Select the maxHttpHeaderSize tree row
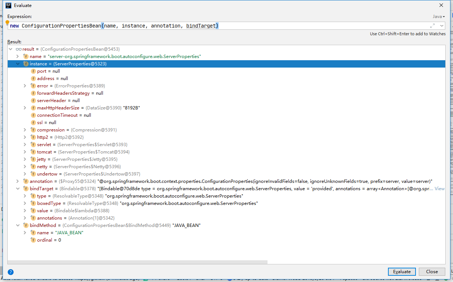Screen dimensions: 453x282 pyautogui.click(x=88, y=108)
